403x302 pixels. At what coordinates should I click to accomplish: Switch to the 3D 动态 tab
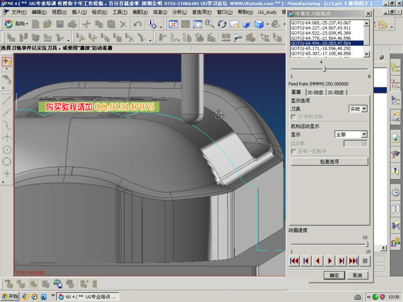[315, 92]
